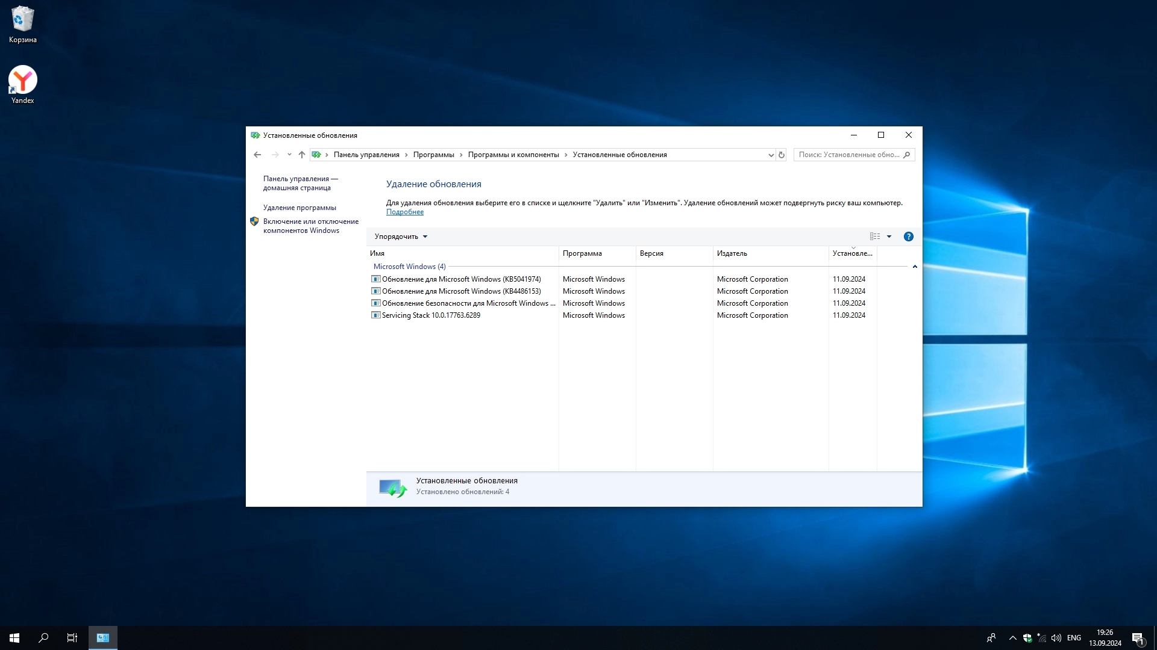Image resolution: width=1157 pixels, height=650 pixels.
Task: Select the KB5041974 update entry
Action: point(461,279)
